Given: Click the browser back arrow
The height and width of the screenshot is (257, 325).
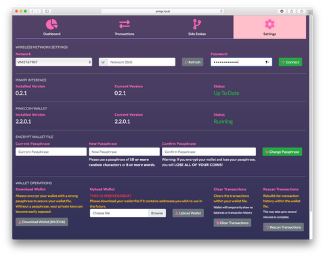Looking at the screenshot, I should tap(32, 11).
